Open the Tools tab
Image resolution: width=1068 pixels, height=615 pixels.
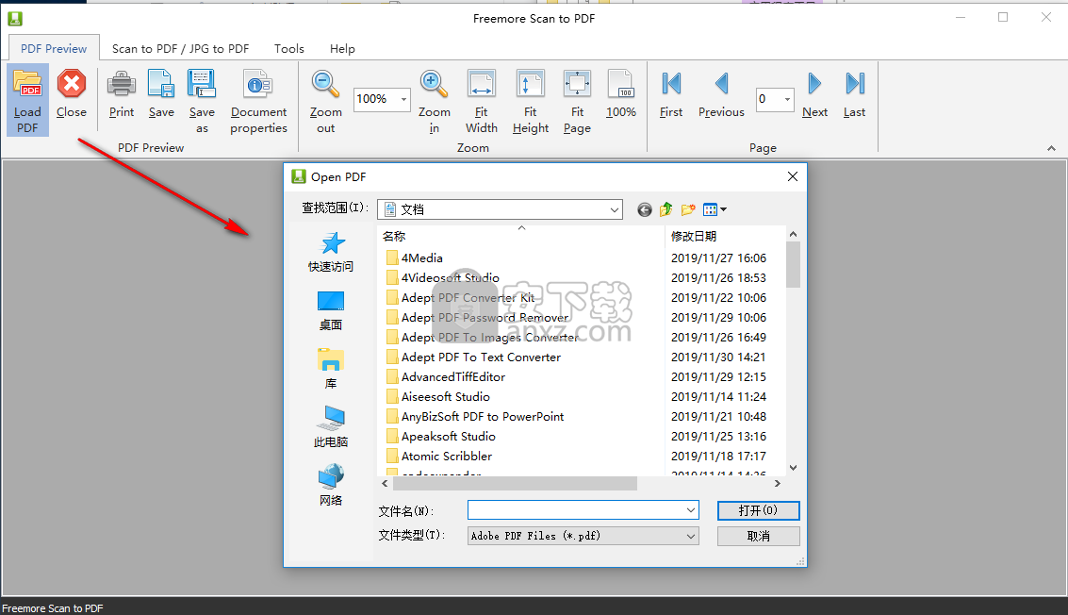[289, 48]
